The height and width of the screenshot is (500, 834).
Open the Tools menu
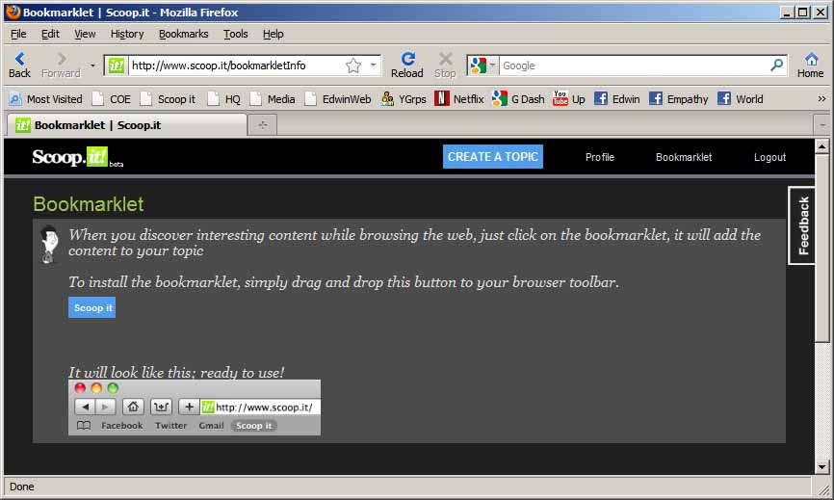[x=235, y=34]
